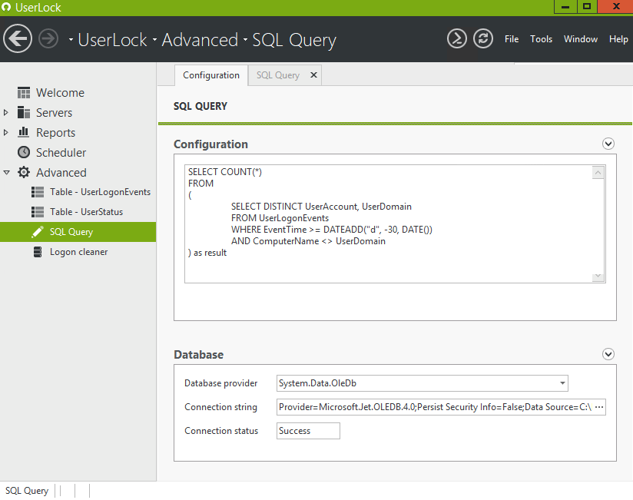
Task: Click inside the SQL query text editor
Action: click(389, 224)
